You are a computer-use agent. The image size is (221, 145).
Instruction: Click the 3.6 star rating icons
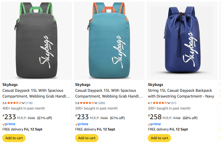(x=14, y=103)
